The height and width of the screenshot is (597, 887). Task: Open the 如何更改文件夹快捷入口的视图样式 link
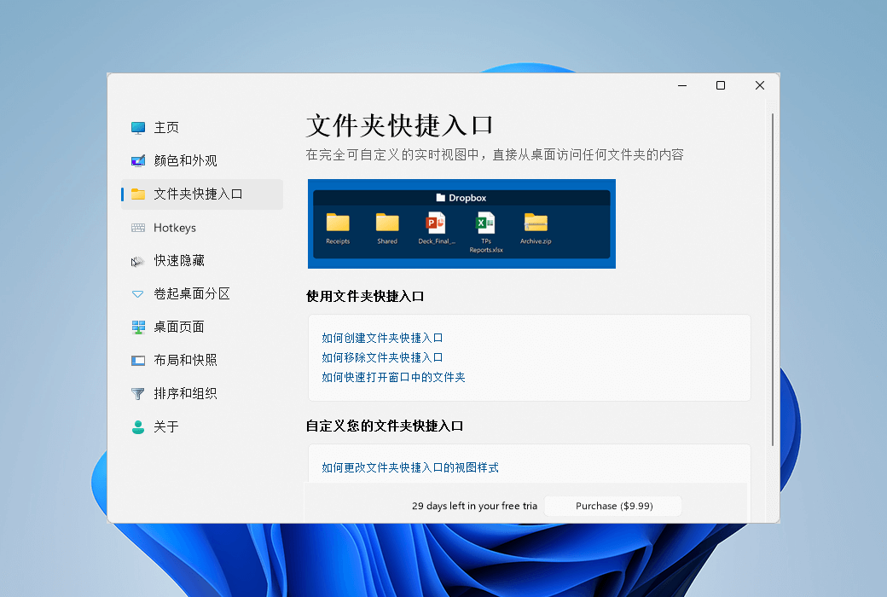tap(409, 467)
